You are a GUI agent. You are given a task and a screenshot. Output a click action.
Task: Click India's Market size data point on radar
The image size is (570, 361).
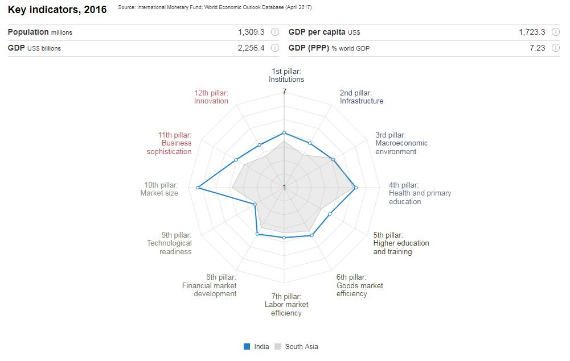198,188
